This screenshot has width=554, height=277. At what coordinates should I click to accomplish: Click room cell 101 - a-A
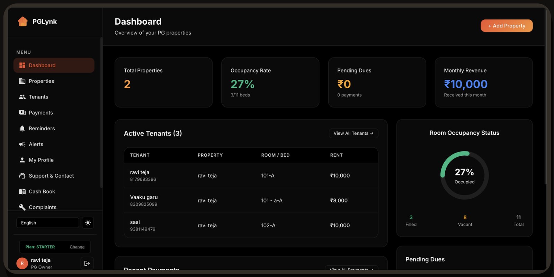(272, 201)
